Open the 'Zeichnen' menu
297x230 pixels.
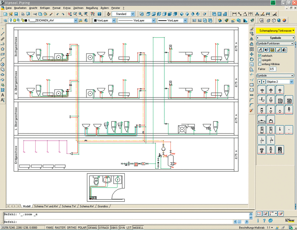pyautogui.click(x=78, y=8)
